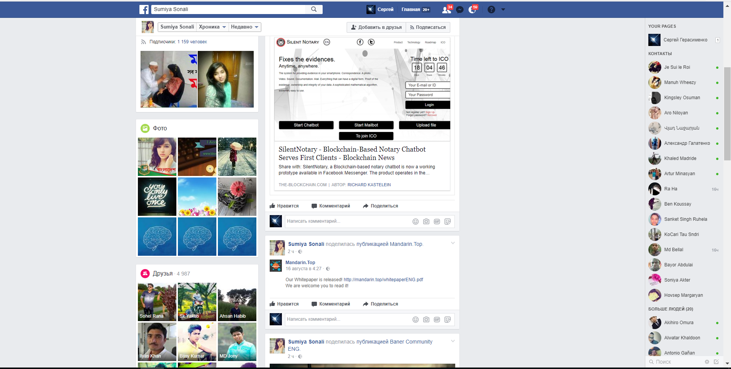The image size is (731, 369).
Task: Click Комментарий on Mandarin.Top post
Action: [x=331, y=304]
